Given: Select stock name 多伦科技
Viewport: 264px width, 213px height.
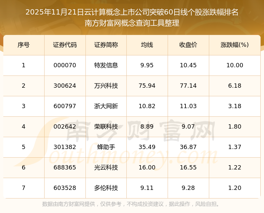Looking at the screenshot, I should click(106, 188).
